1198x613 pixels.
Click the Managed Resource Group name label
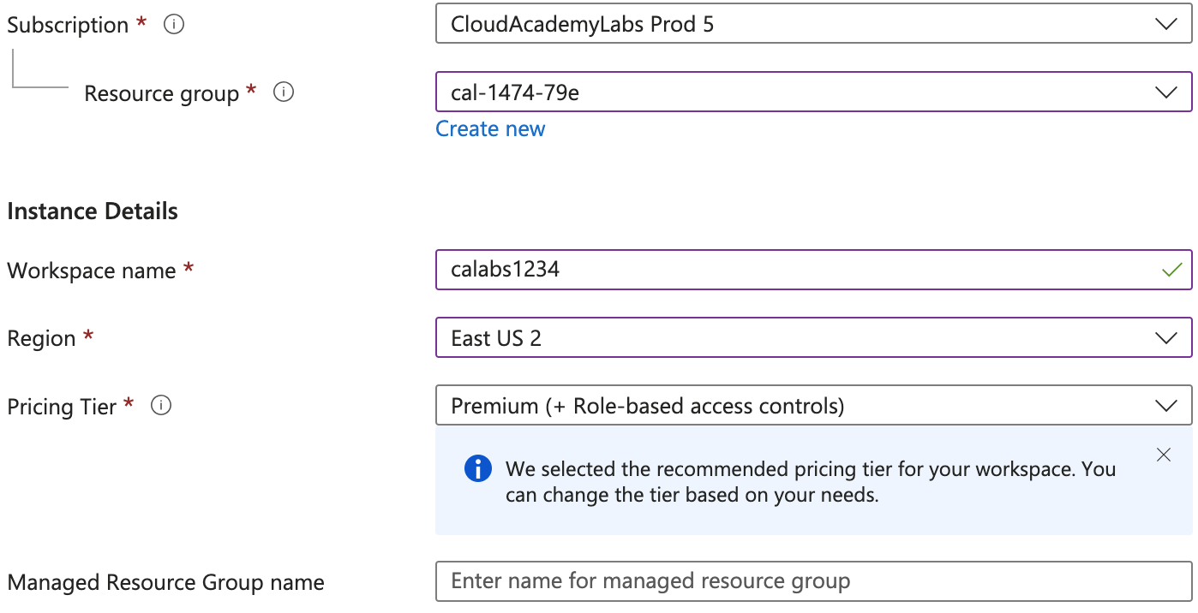(x=165, y=583)
